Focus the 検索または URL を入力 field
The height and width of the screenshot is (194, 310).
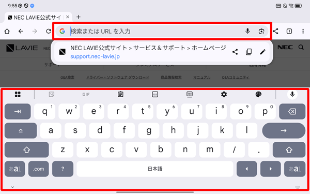coord(162,31)
